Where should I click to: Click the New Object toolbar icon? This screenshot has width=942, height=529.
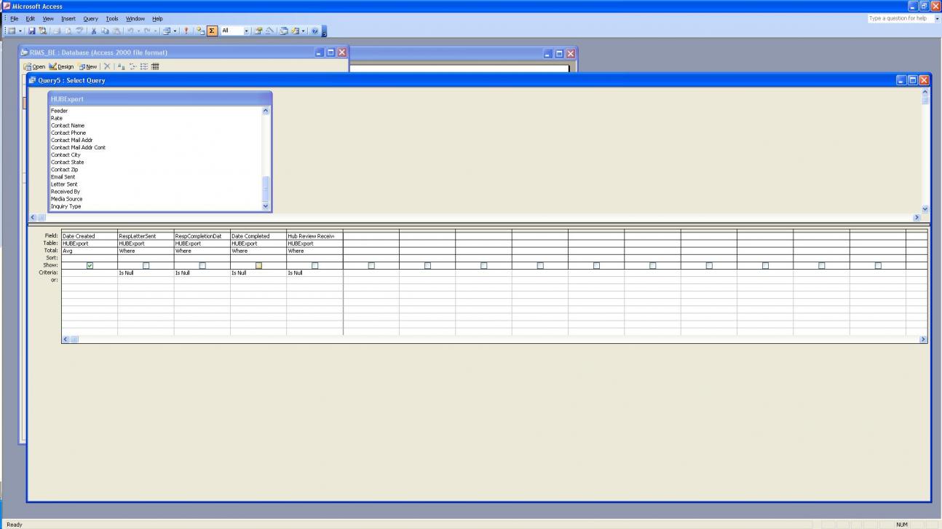(x=295, y=31)
